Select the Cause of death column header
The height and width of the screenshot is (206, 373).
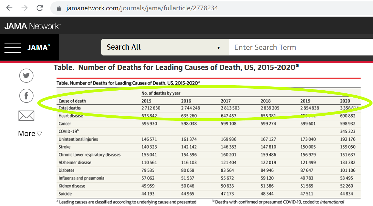(x=72, y=101)
